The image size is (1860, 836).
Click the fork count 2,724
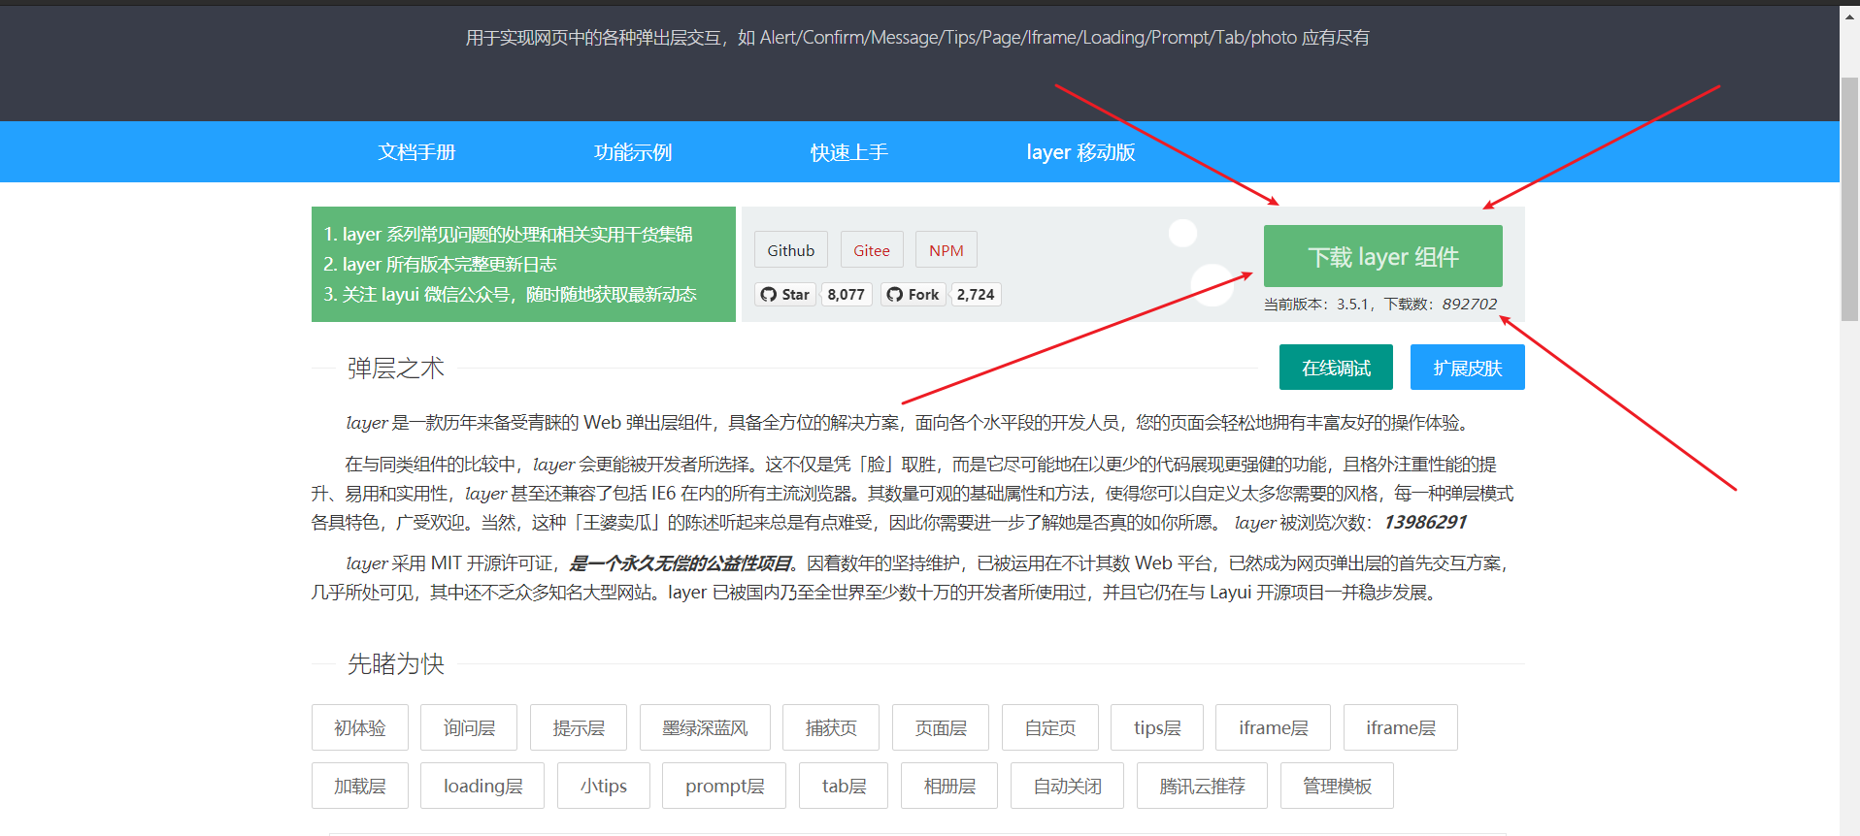tap(976, 294)
